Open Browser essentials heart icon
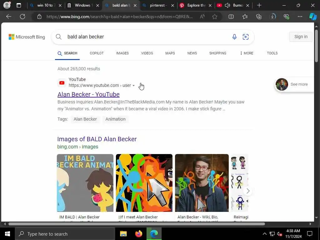The height and width of the screenshot is (240, 320). (x=286, y=17)
